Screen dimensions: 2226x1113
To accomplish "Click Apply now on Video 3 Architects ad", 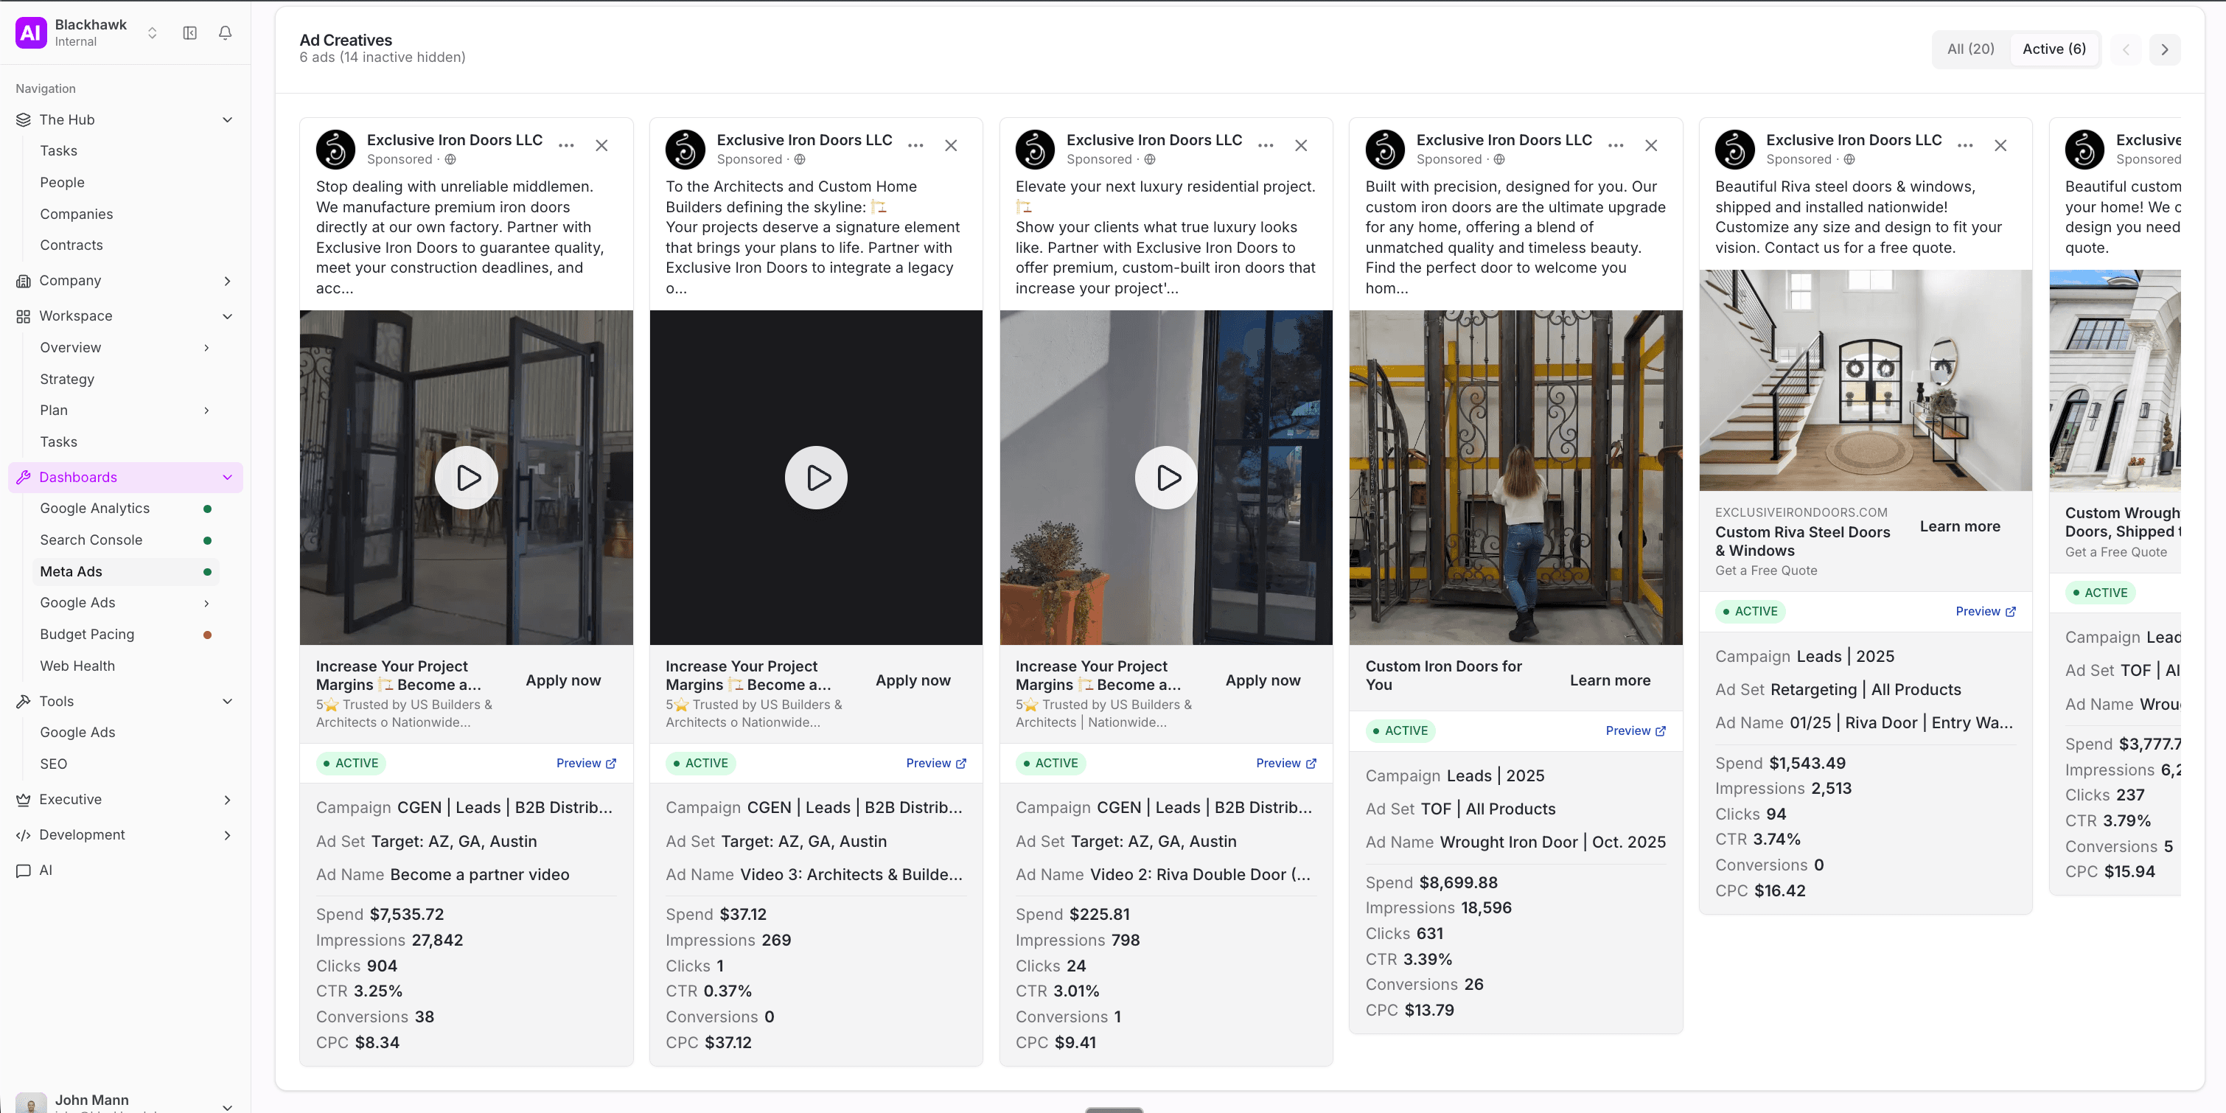I will click(913, 681).
